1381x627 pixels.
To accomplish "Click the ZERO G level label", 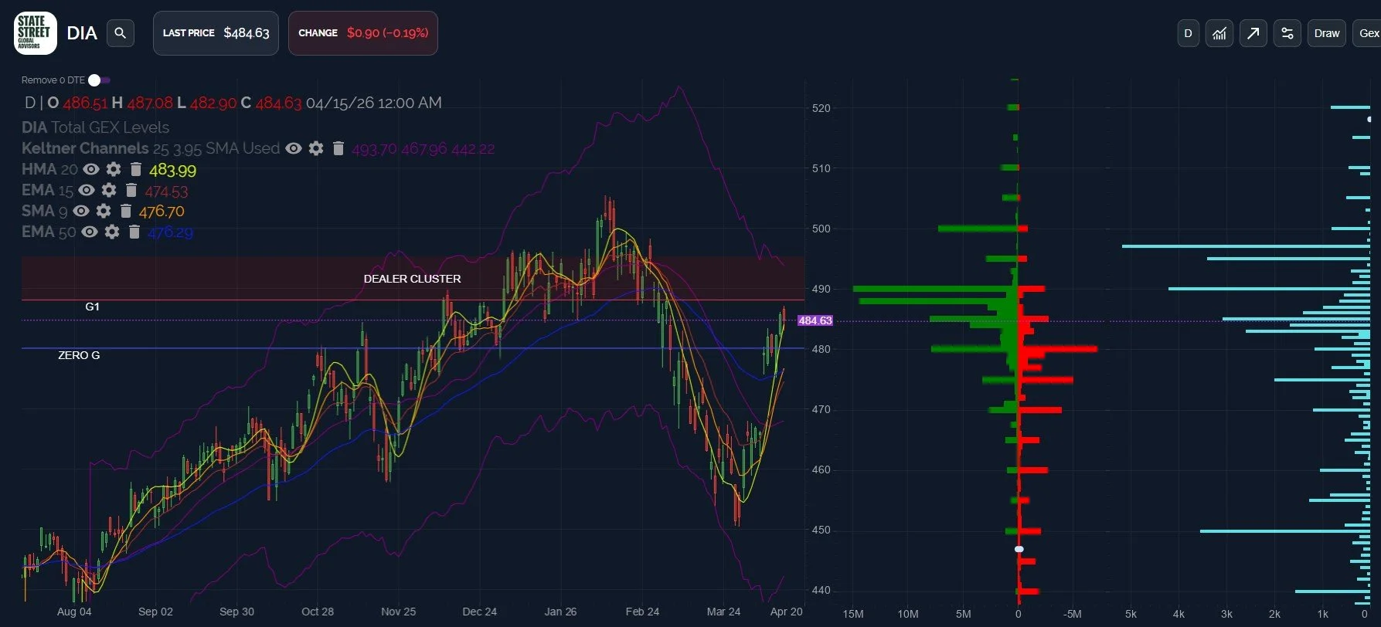I will [x=79, y=355].
